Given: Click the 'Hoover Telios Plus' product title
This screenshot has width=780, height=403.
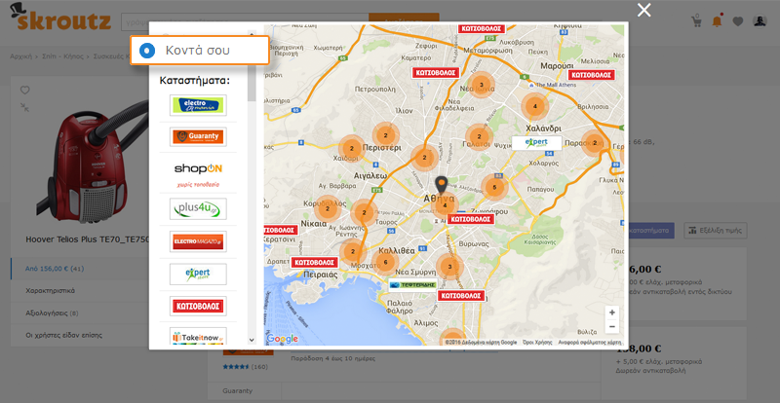Looking at the screenshot, I should click(x=88, y=239).
